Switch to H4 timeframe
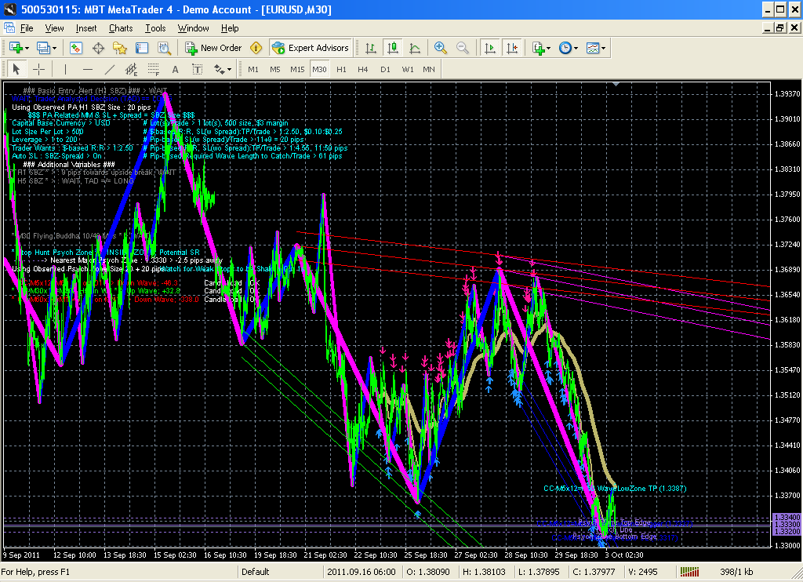 [x=363, y=69]
